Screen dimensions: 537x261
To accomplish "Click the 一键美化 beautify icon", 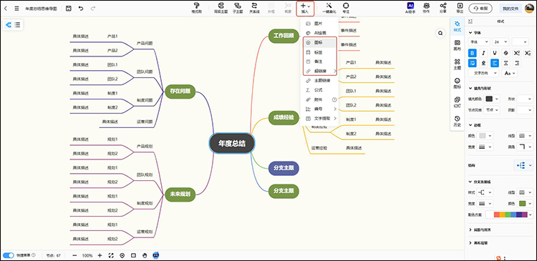I will coord(329,6).
